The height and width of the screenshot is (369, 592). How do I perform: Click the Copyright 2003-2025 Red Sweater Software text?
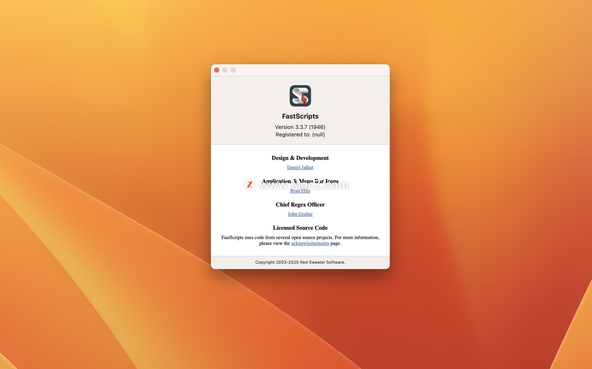(300, 262)
